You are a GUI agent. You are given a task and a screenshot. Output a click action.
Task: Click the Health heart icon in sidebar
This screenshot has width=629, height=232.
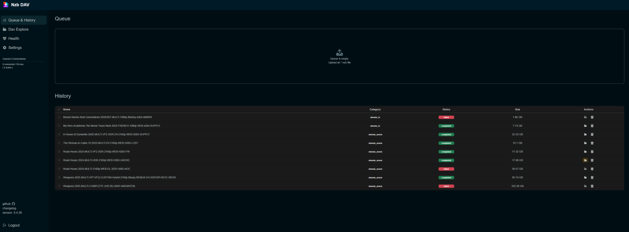pos(5,39)
